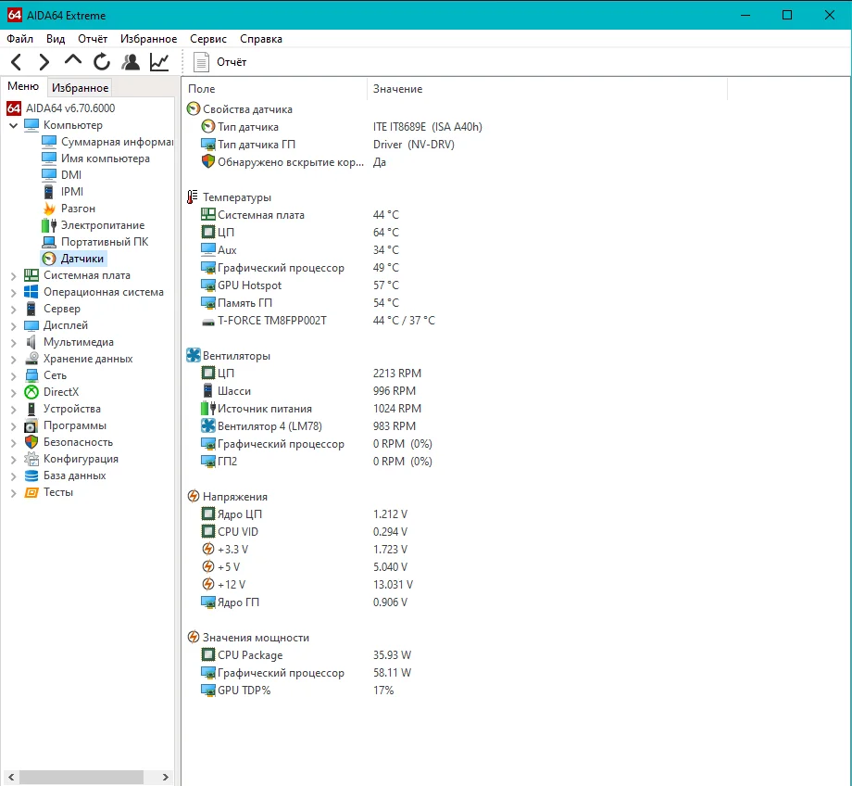Open the graph chart toolbar icon
This screenshot has width=852, height=786.
coord(159,62)
